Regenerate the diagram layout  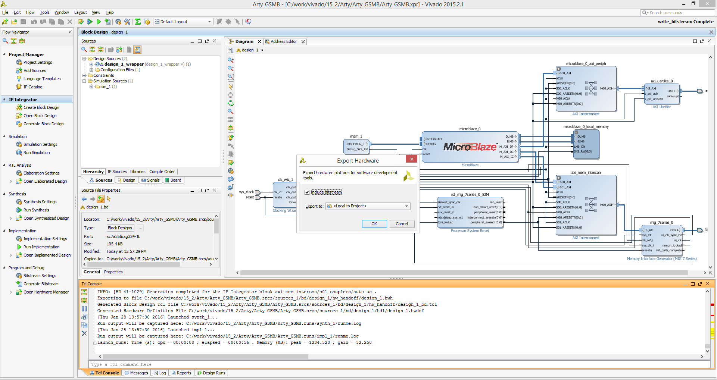(x=231, y=179)
